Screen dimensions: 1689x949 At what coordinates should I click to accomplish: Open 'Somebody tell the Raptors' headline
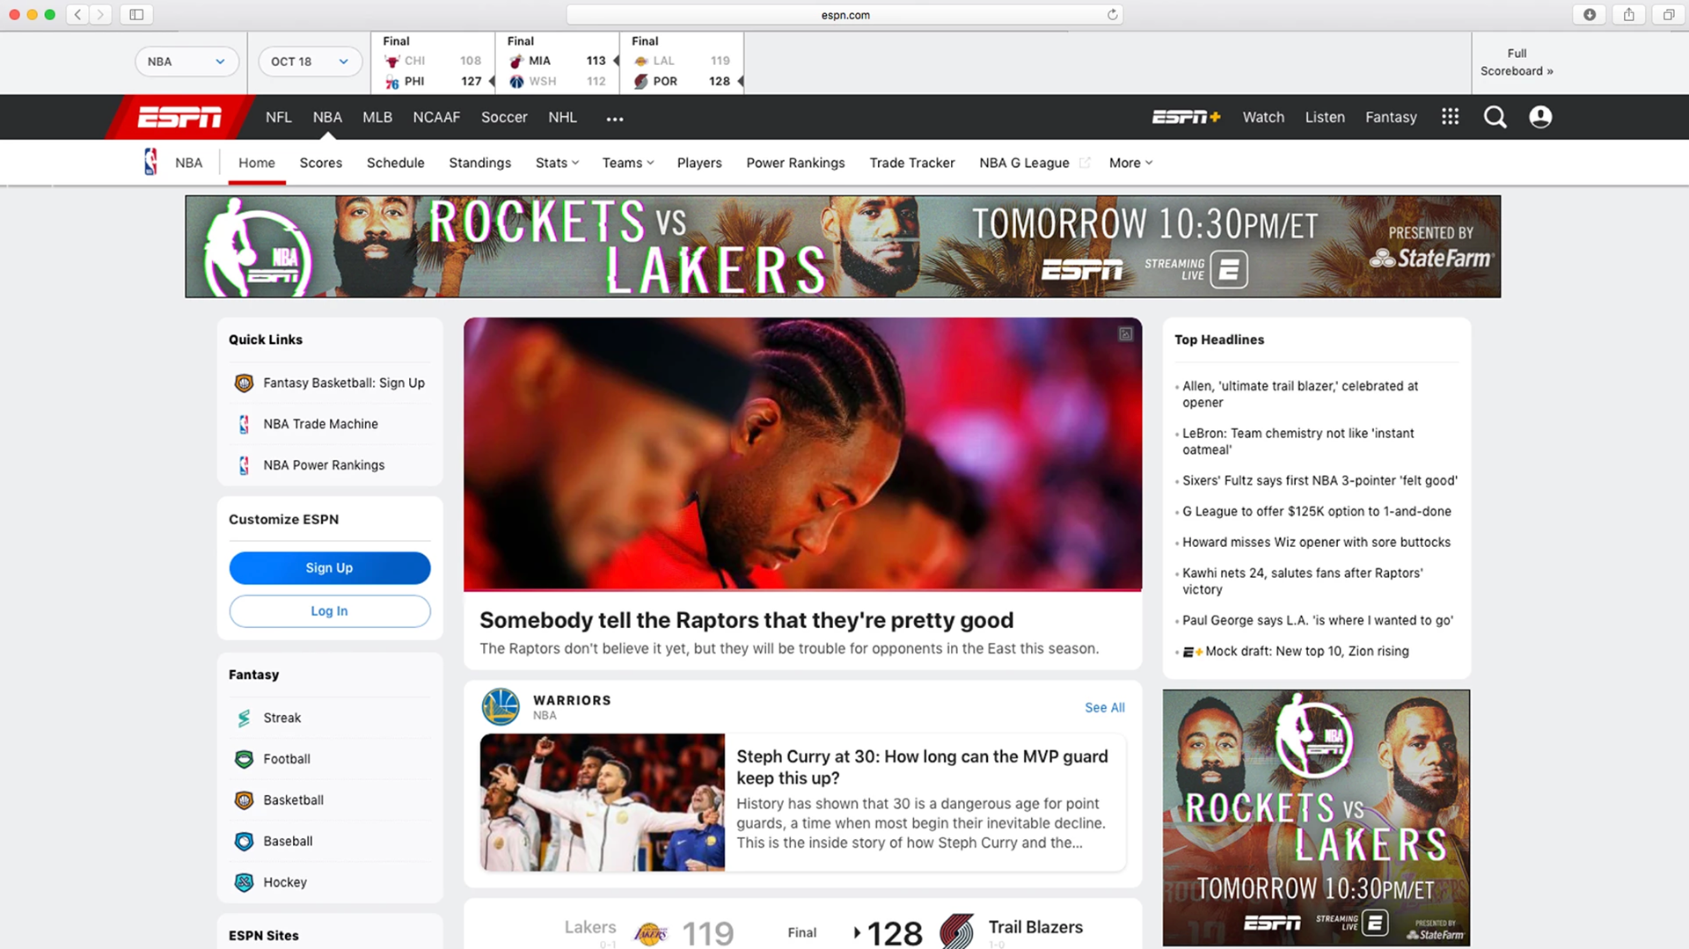pos(746,620)
